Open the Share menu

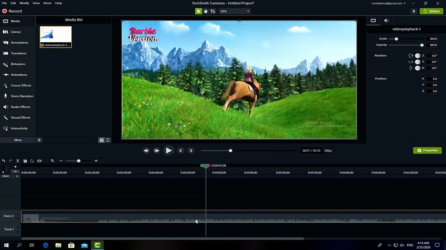[x=47, y=3]
